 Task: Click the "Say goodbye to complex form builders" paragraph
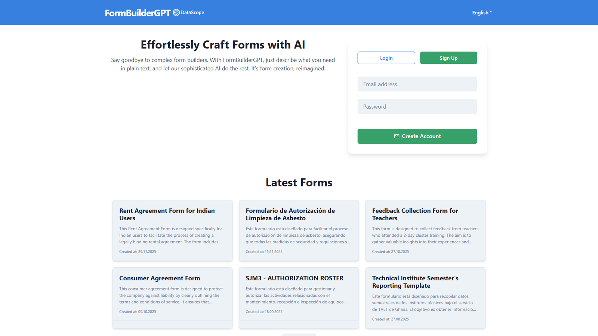tap(223, 64)
